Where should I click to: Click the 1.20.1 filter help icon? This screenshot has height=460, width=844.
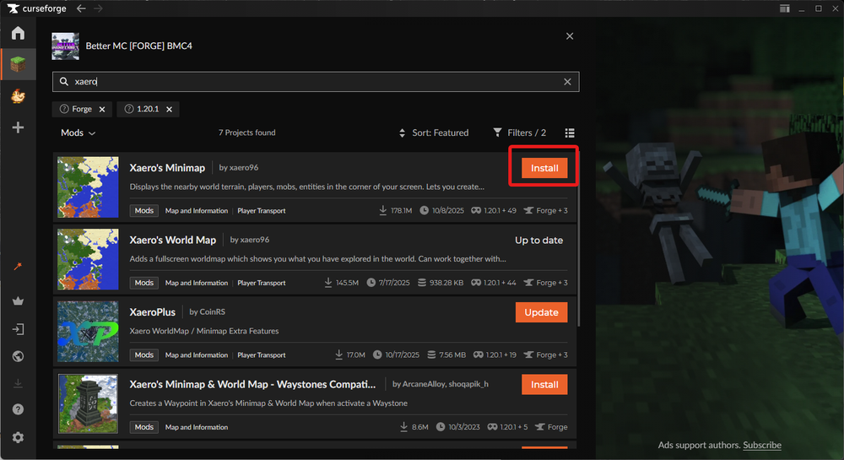[128, 109]
